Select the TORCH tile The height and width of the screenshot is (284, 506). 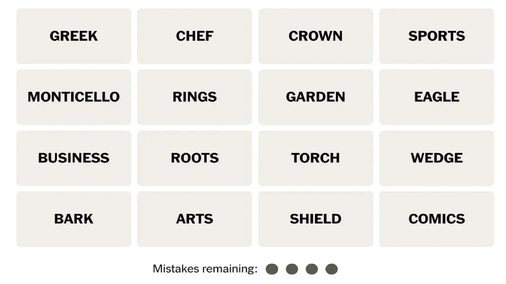point(315,157)
